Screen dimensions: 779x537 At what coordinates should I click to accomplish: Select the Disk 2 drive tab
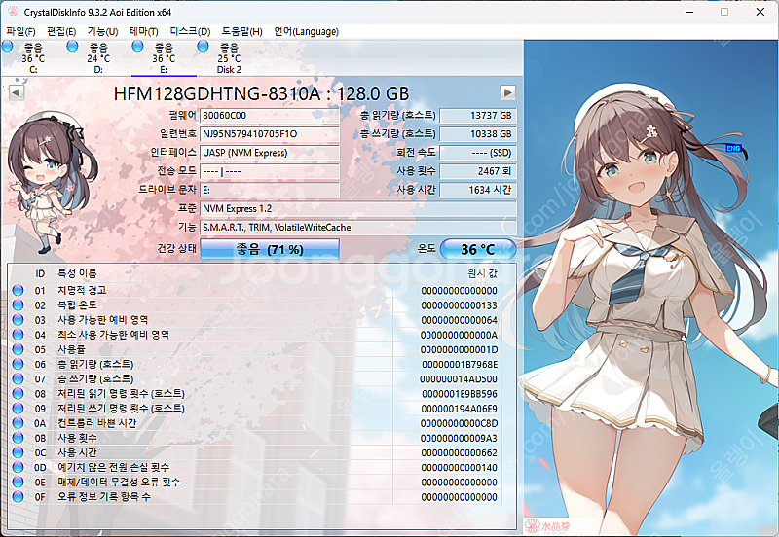(229, 58)
